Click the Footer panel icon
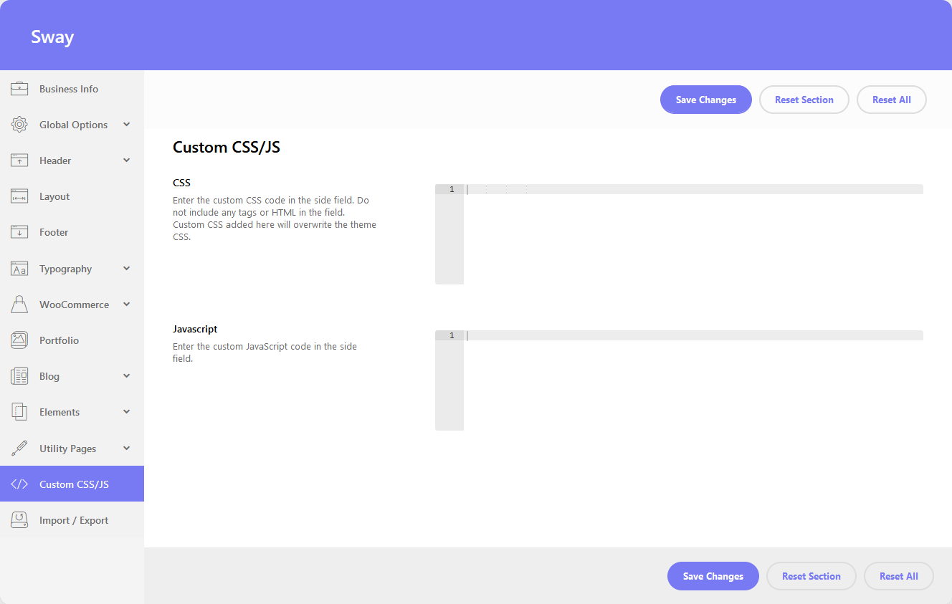The width and height of the screenshot is (952, 604). 19,232
